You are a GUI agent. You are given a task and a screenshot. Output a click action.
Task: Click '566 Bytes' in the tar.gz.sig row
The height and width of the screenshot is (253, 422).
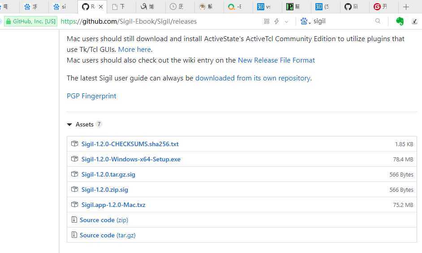[x=401, y=175]
